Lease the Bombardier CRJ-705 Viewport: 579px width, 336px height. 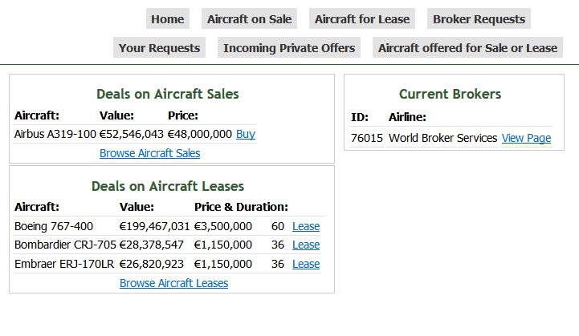[x=306, y=245]
